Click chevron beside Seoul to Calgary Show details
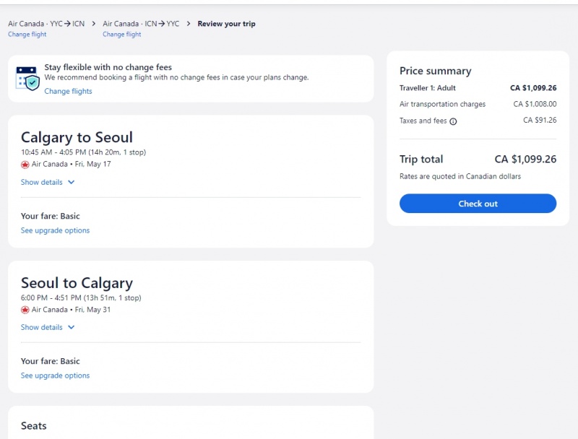Screen dimensions: 578x439 [71, 327]
